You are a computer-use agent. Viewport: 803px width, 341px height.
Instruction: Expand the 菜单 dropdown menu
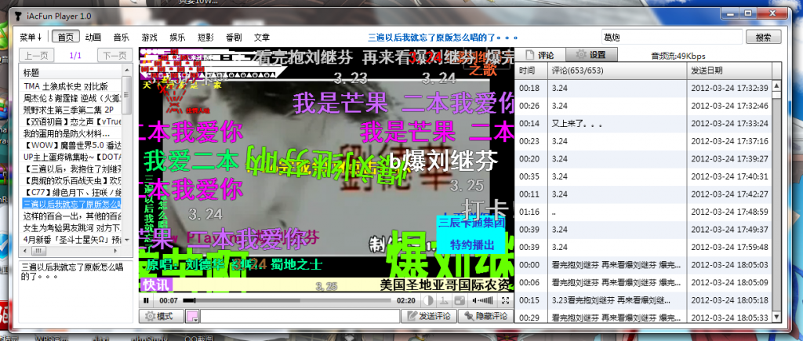click(31, 37)
